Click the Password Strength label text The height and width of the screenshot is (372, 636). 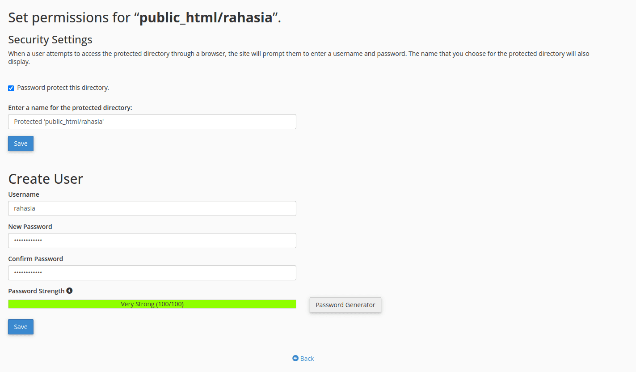[x=36, y=291]
